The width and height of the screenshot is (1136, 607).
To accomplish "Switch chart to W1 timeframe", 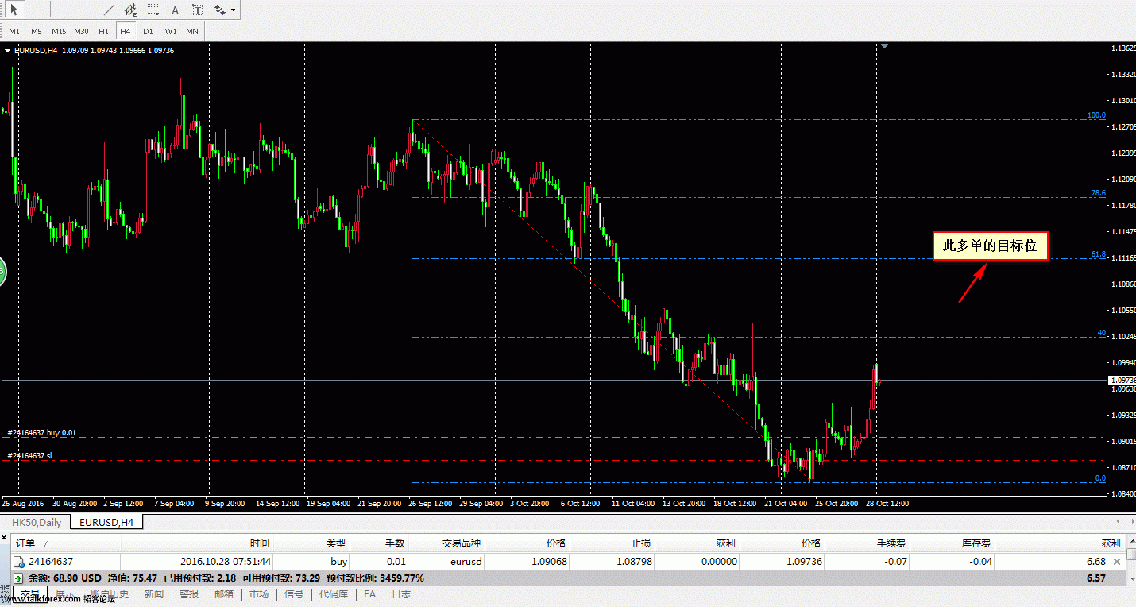I will tap(170, 31).
